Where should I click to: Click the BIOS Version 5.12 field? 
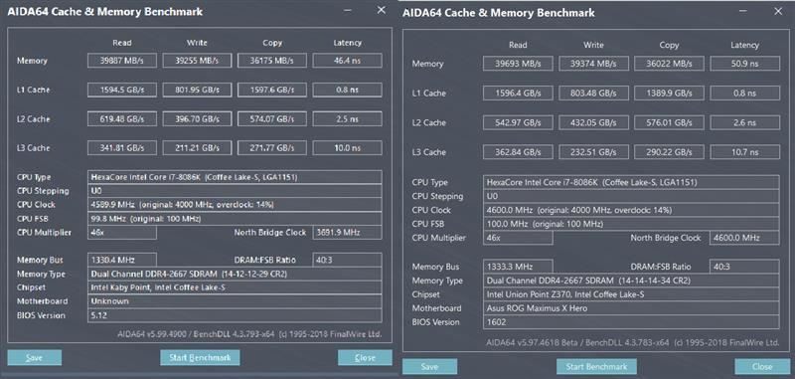(x=235, y=315)
